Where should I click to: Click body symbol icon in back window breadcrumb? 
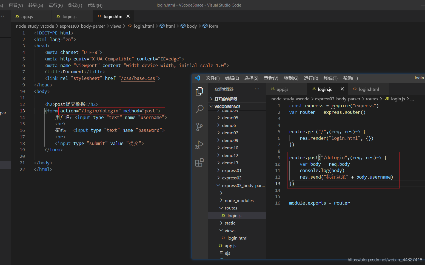pyautogui.click(x=183, y=26)
